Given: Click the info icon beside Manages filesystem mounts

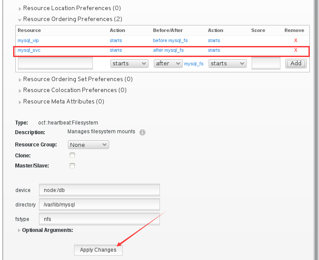Looking at the screenshot, I should pos(142,132).
